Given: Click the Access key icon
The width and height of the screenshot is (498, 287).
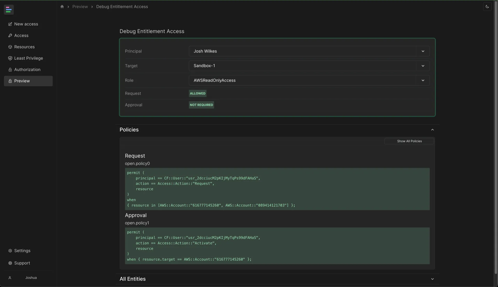Looking at the screenshot, I should pos(10,35).
